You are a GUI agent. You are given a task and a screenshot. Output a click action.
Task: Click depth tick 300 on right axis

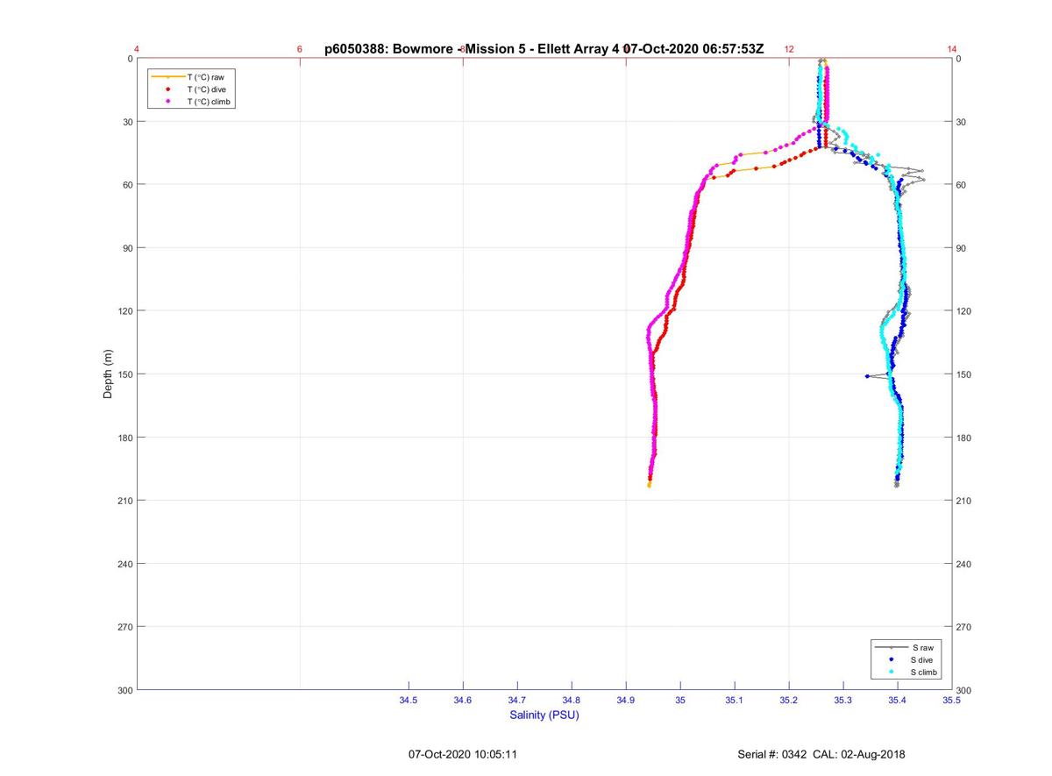[964, 690]
